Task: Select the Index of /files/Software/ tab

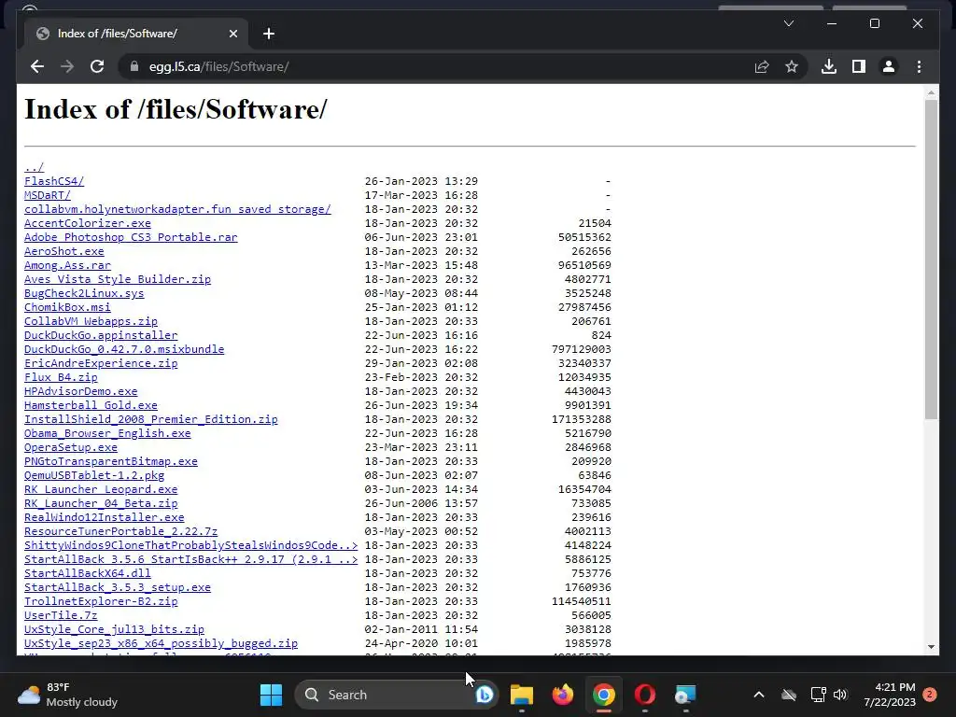Action: click(136, 34)
